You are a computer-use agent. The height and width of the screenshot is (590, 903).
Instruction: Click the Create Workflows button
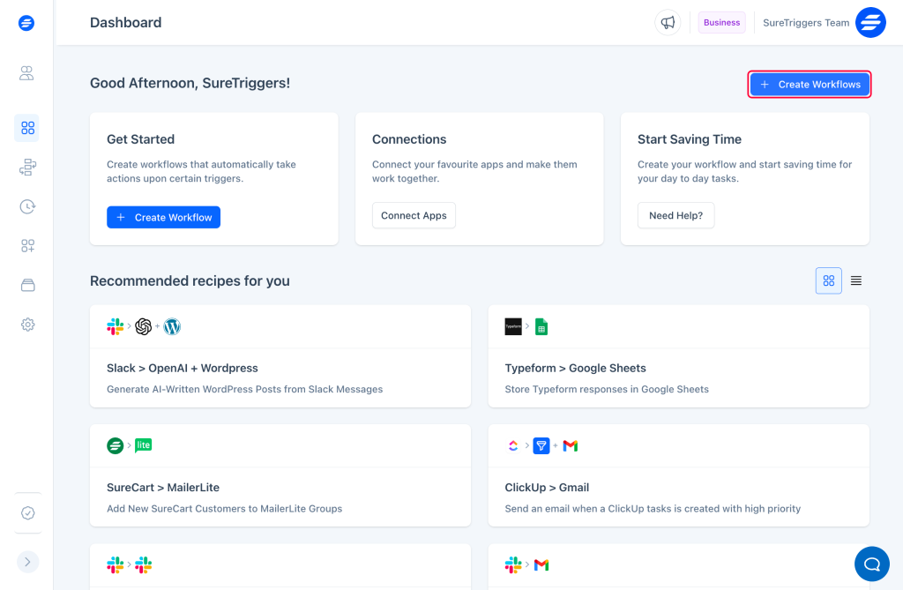coord(809,84)
